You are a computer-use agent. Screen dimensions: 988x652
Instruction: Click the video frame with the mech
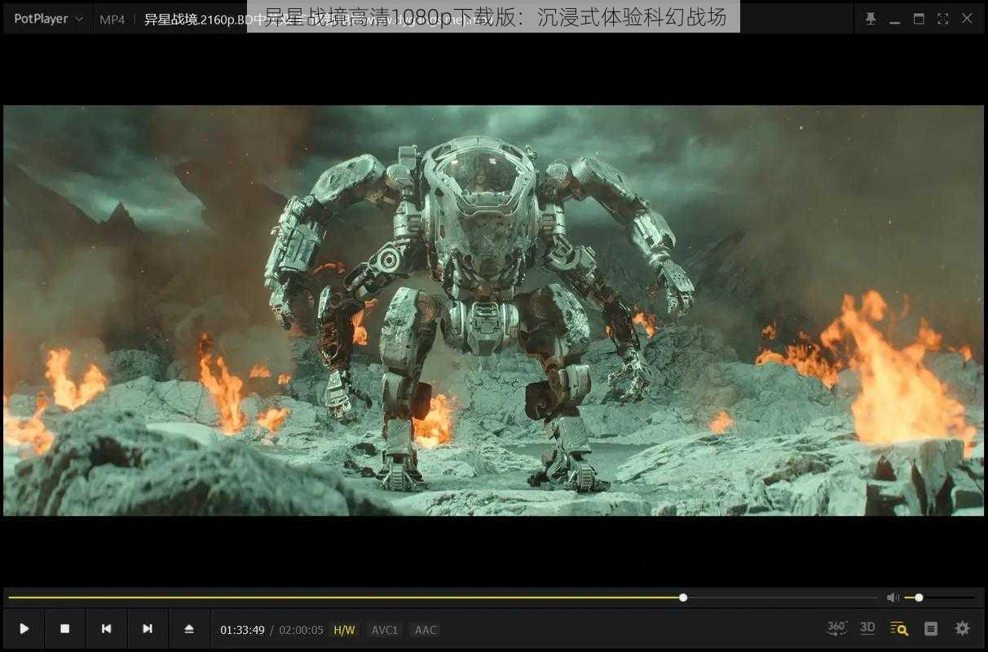click(x=493, y=310)
